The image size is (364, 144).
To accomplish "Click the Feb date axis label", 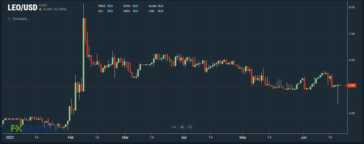I will click(x=71, y=137).
